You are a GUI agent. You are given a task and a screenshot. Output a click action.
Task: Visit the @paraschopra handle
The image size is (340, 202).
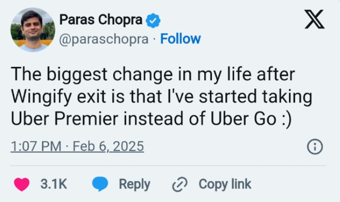(104, 39)
